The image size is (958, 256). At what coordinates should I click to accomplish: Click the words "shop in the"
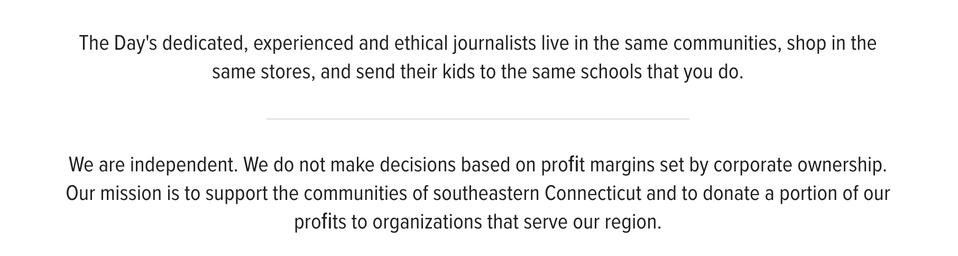click(x=831, y=43)
